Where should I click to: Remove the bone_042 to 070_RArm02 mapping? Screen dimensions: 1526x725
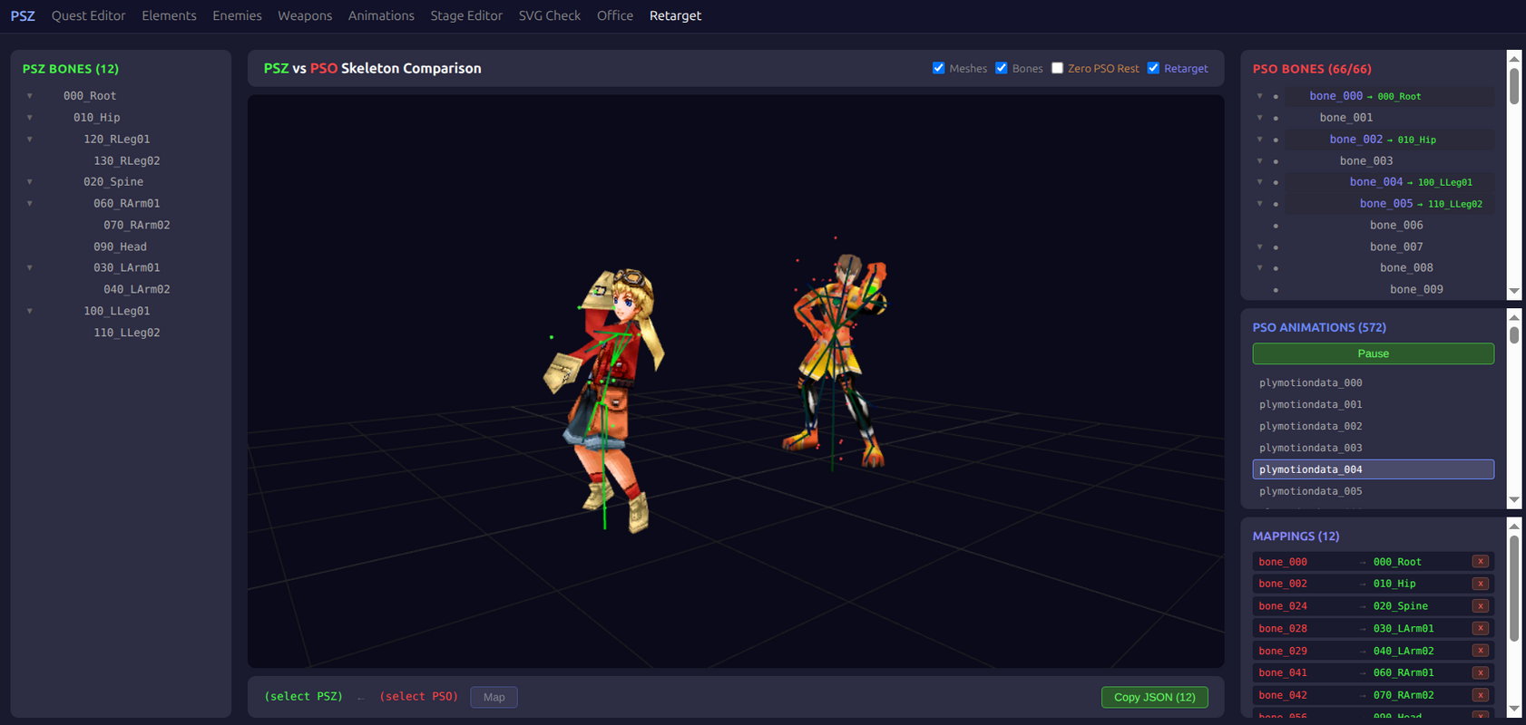coord(1480,695)
